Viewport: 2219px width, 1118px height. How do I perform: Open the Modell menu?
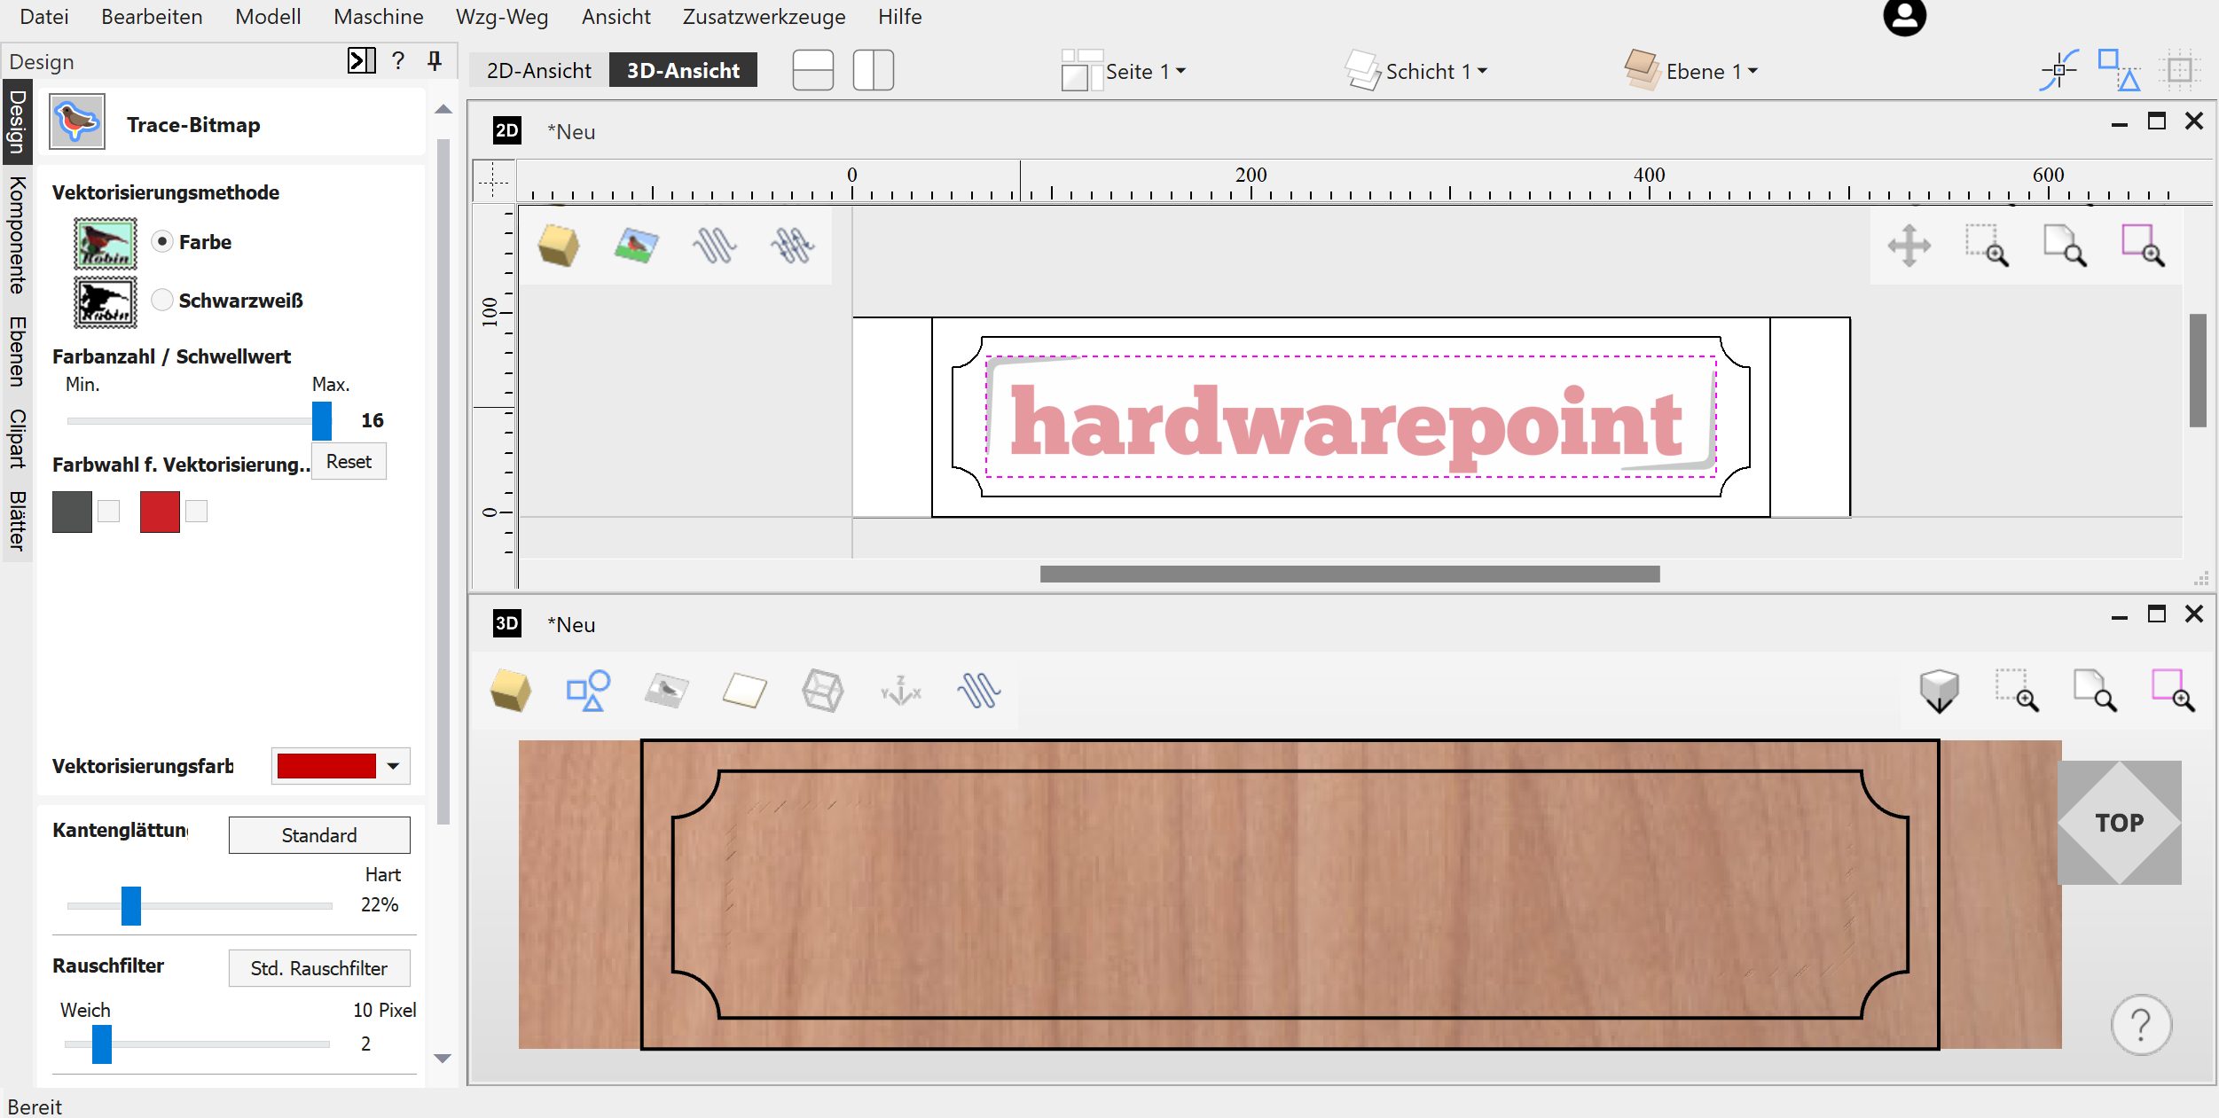click(x=268, y=17)
